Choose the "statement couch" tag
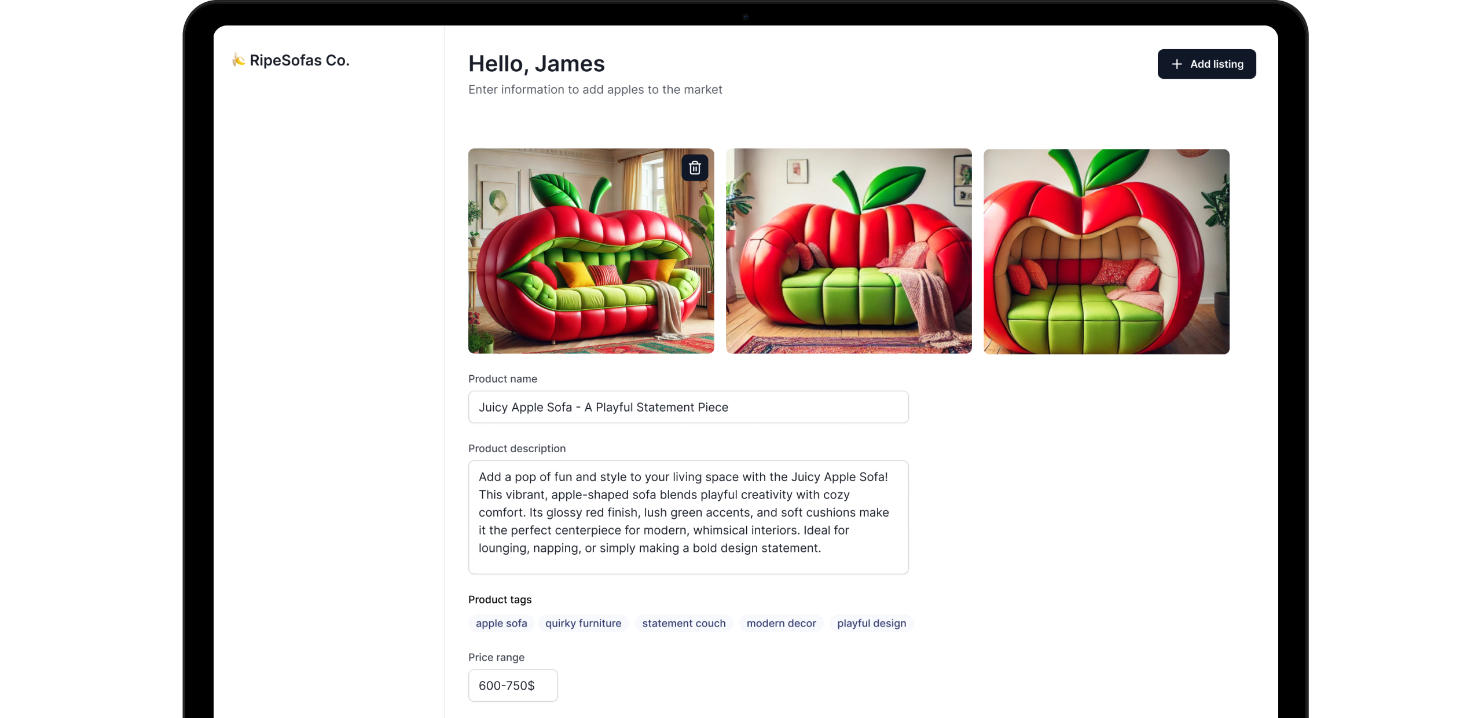This screenshot has width=1482, height=718. tap(684, 623)
